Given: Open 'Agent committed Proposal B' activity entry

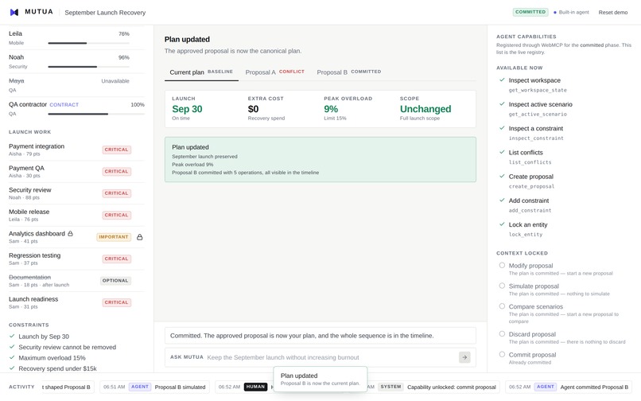Looking at the screenshot, I should tap(569, 387).
